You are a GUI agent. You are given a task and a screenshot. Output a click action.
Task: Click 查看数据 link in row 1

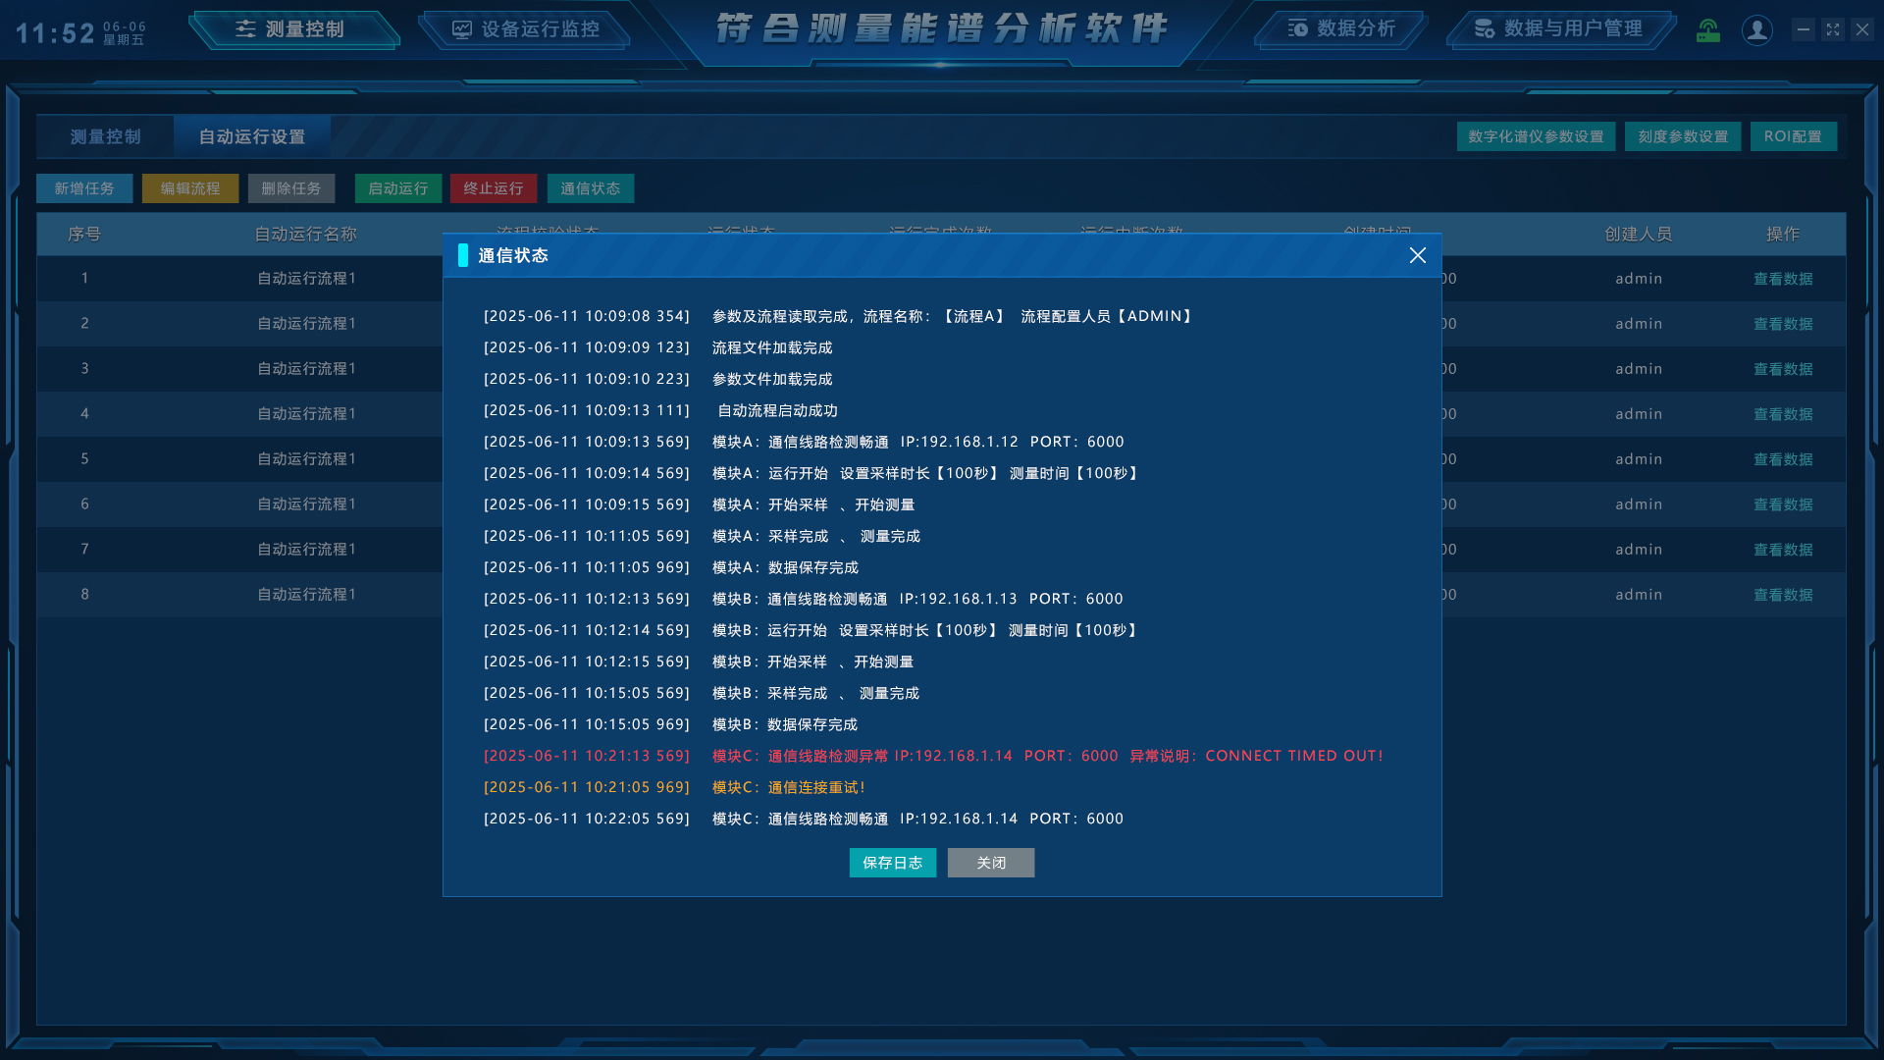(1783, 279)
